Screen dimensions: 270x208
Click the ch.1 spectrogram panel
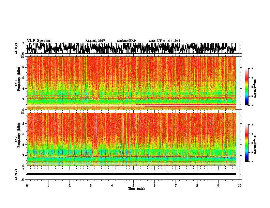pyautogui.click(x=132, y=83)
